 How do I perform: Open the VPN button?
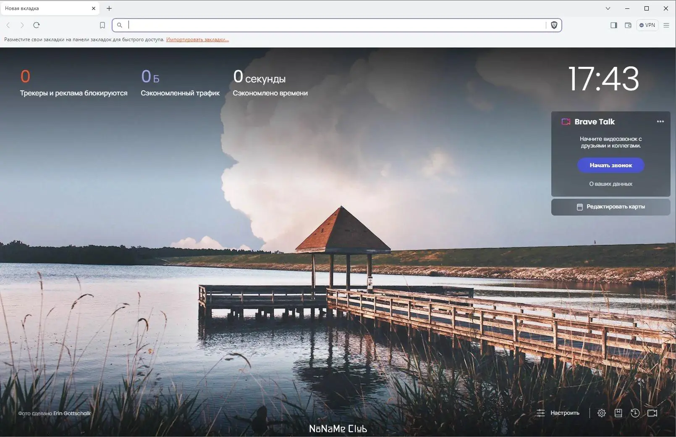[647, 25]
